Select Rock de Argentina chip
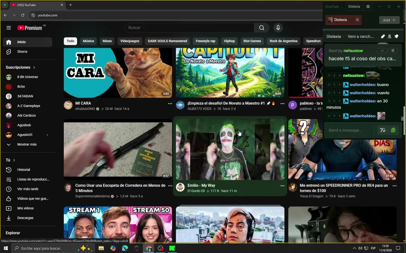Viewport: 406px width, 253px height. (x=284, y=41)
